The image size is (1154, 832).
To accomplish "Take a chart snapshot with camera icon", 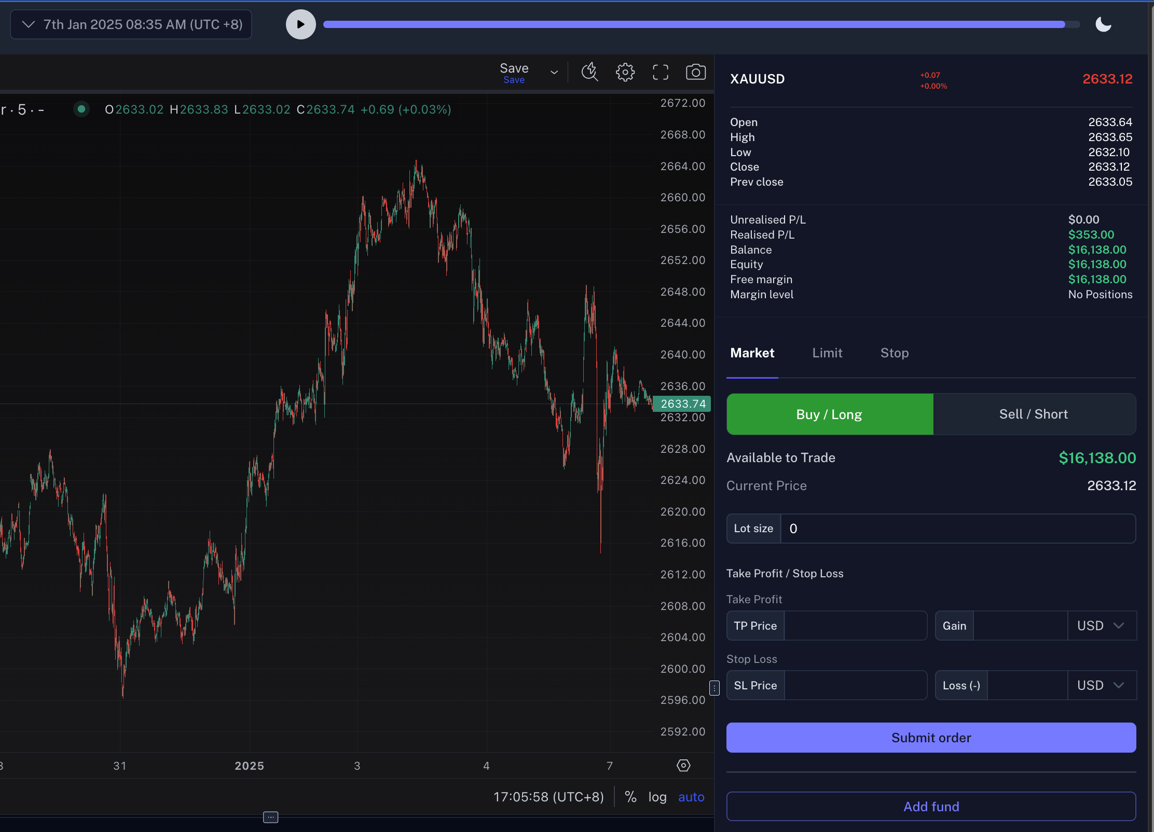I will click(x=695, y=72).
